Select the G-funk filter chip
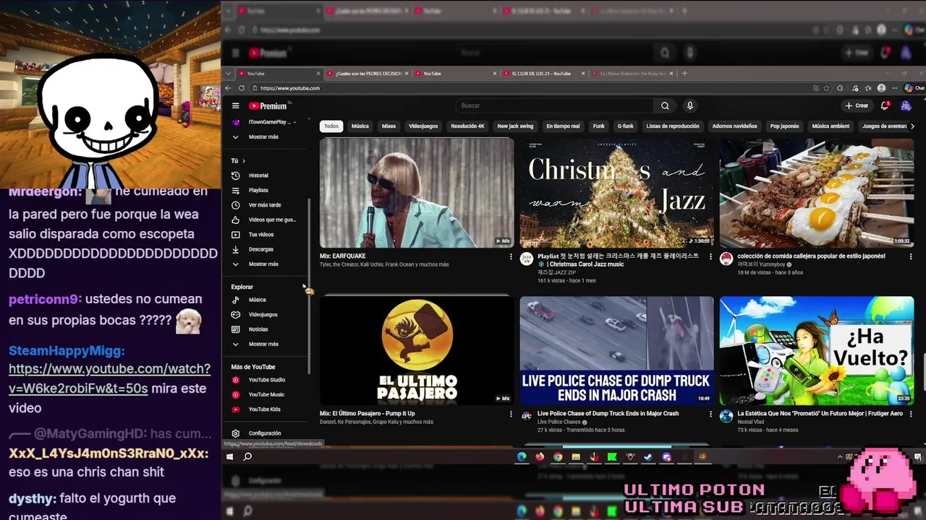 (x=626, y=126)
